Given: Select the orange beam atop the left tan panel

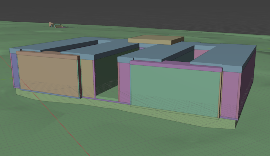Looking at the screenshot, I should (48, 55).
